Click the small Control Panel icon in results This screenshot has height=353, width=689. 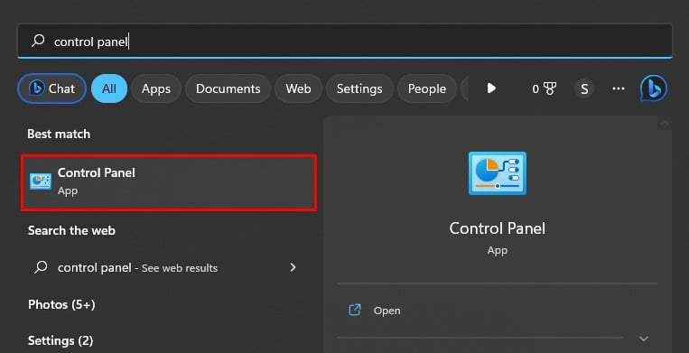(41, 181)
